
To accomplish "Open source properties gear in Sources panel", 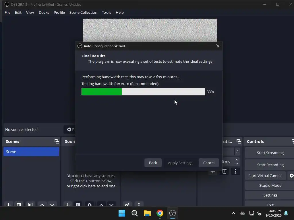I will (90, 205).
